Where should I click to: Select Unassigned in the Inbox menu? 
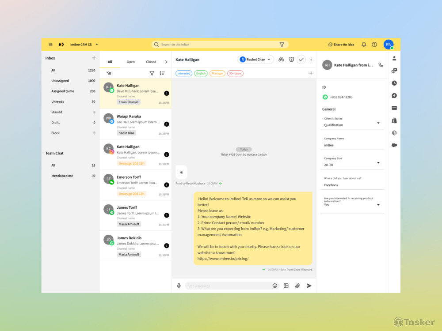[x=61, y=81]
